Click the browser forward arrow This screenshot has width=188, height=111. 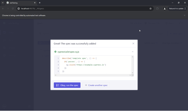[x=8, y=8]
